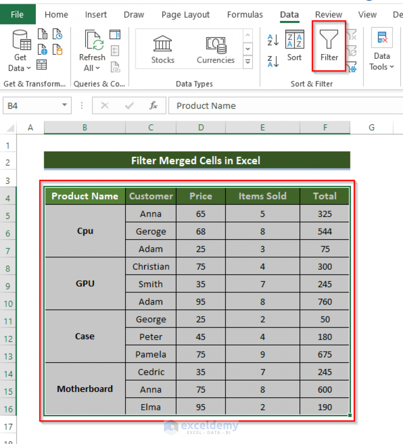403x444 pixels.
Task: Select the Stocks data type
Action: pyautogui.click(x=163, y=49)
